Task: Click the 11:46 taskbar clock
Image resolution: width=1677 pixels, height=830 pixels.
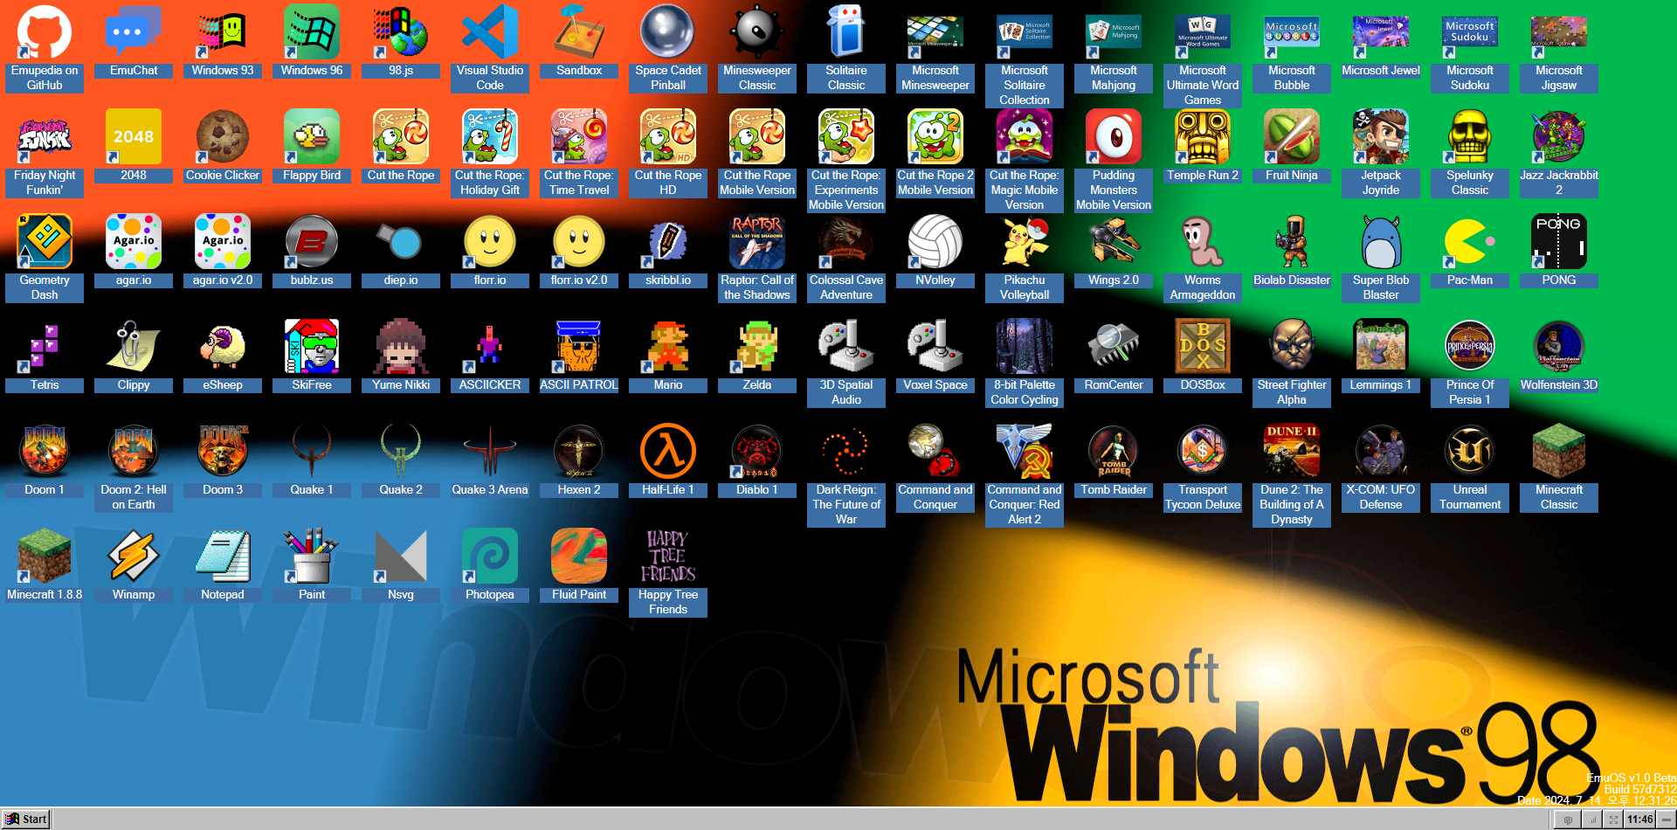Action: pos(1640,820)
